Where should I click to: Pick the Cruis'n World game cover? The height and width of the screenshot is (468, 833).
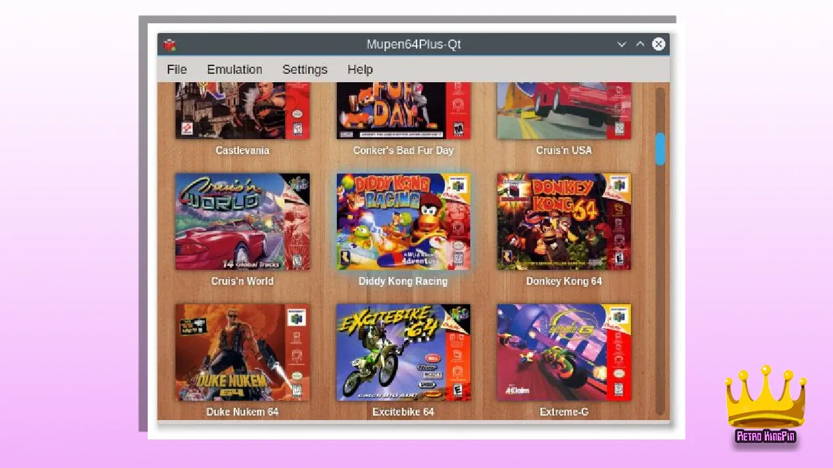coord(242,221)
